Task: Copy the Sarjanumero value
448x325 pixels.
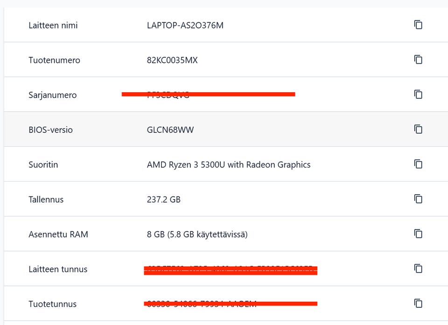Action: [418, 95]
